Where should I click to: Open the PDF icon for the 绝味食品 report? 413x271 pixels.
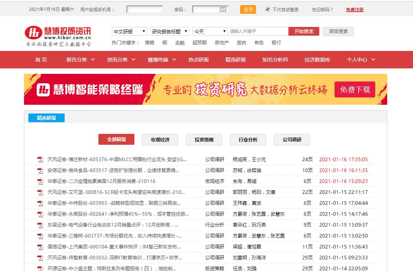point(40,170)
